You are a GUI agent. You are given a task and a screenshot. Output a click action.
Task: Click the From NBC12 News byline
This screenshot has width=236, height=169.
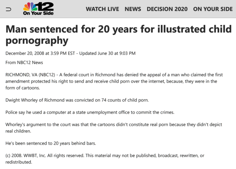tap(24, 62)
